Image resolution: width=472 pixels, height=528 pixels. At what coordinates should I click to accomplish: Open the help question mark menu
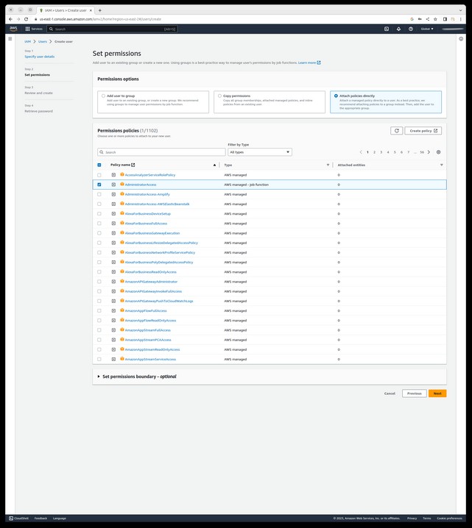point(411,29)
